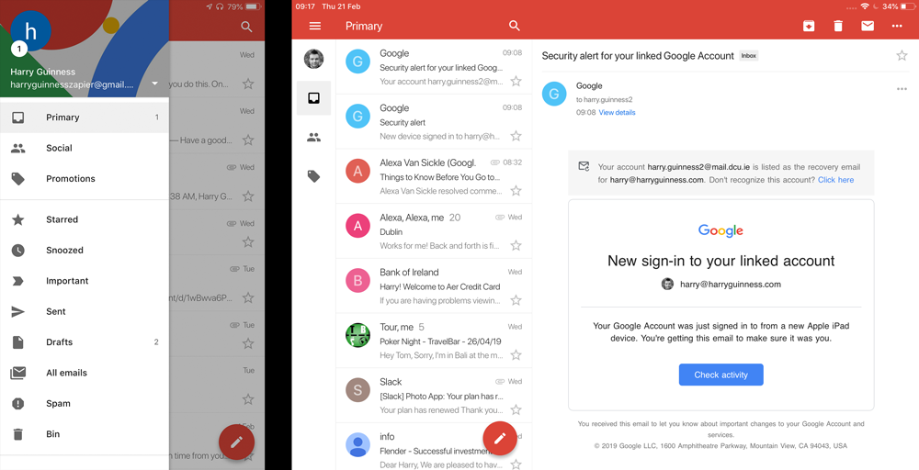Tap the Google sender avatar in the open email
The width and height of the screenshot is (919, 470).
pos(554,94)
